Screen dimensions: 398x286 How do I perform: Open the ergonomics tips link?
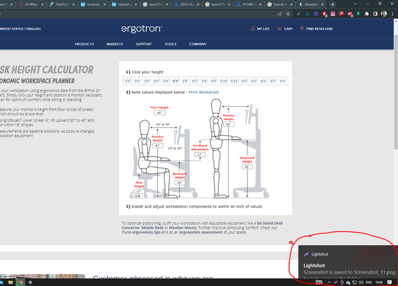[146, 232]
